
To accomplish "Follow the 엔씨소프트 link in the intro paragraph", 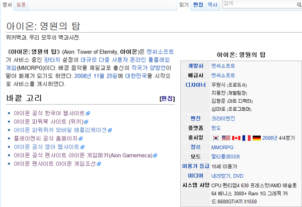I will click(160, 52).
